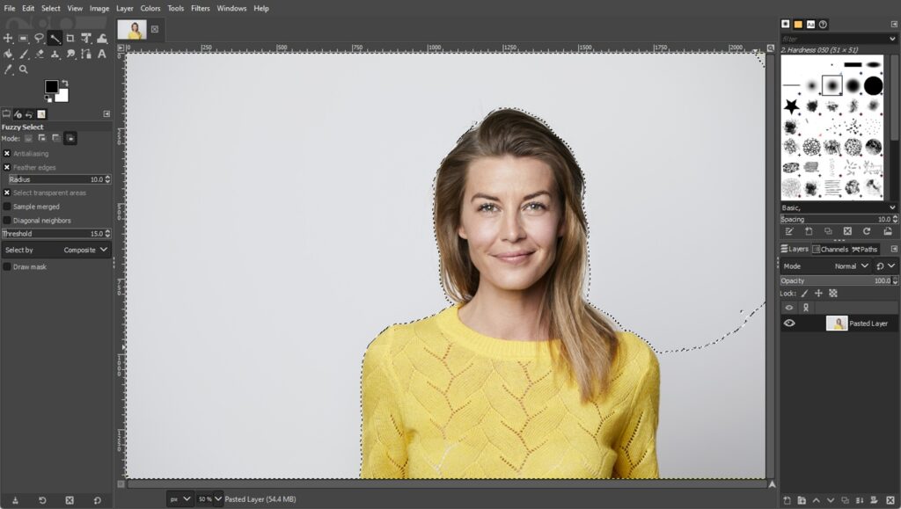Viewport: 901px width, 509px height.
Task: Select the Text tool
Action: [102, 54]
